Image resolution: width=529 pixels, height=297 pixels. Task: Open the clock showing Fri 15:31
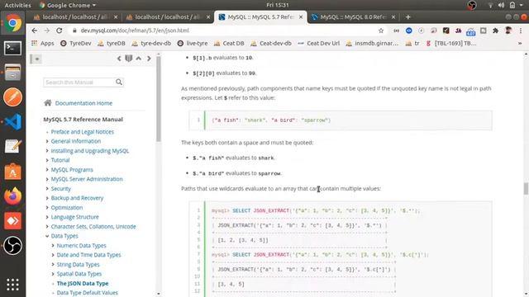tap(278, 5)
